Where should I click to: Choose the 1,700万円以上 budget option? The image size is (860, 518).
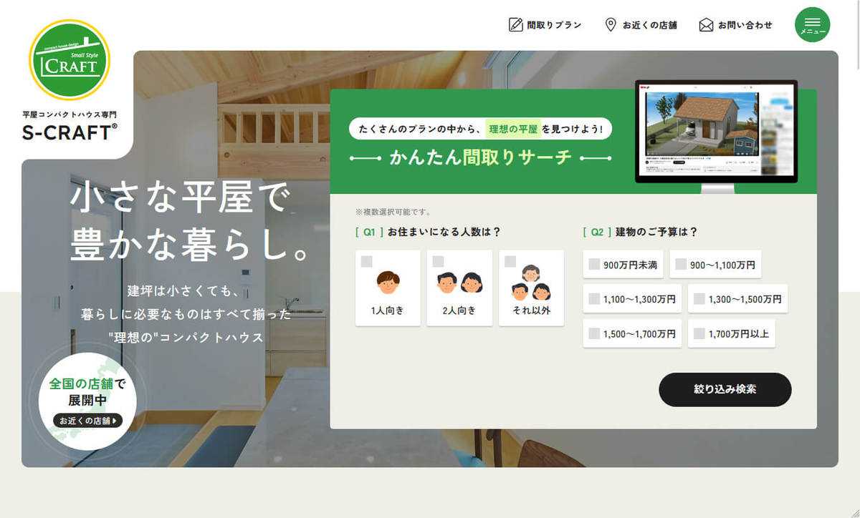click(x=699, y=333)
